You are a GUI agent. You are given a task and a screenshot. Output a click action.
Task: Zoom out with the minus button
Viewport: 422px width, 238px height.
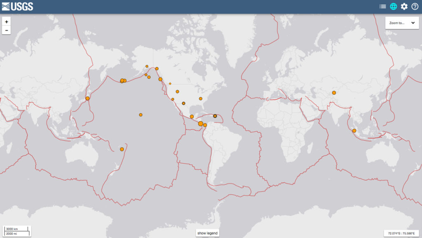pyautogui.click(x=7, y=30)
